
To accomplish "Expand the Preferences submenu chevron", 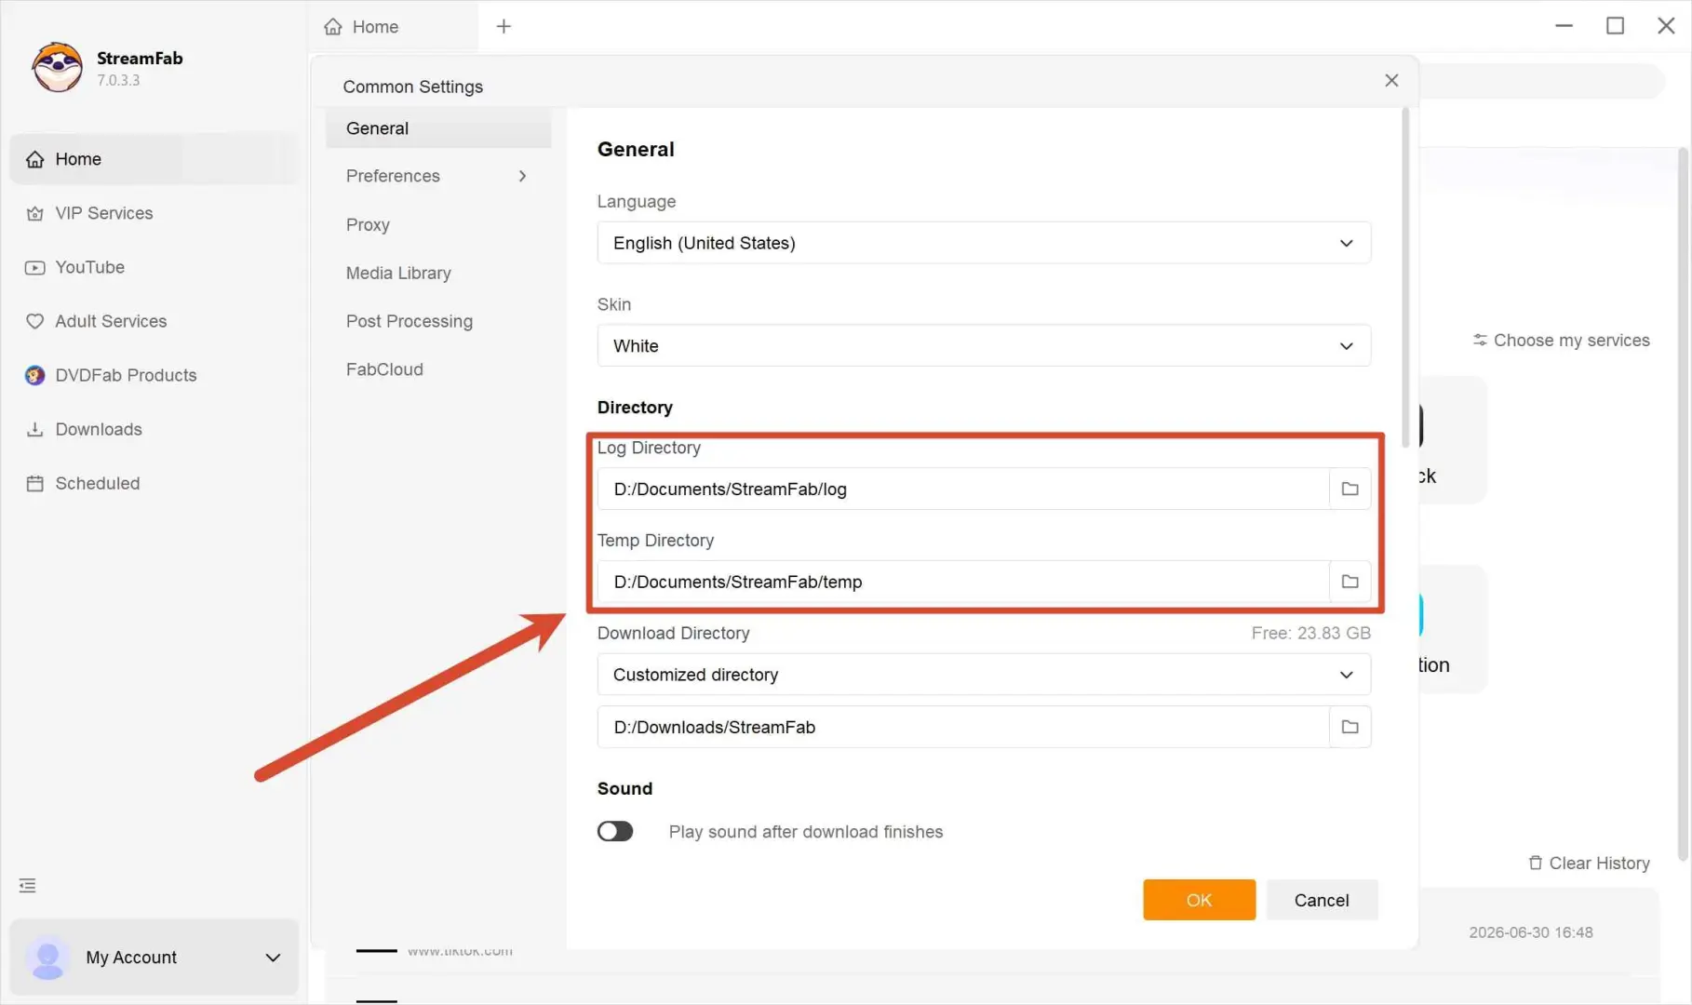I will 522,176.
